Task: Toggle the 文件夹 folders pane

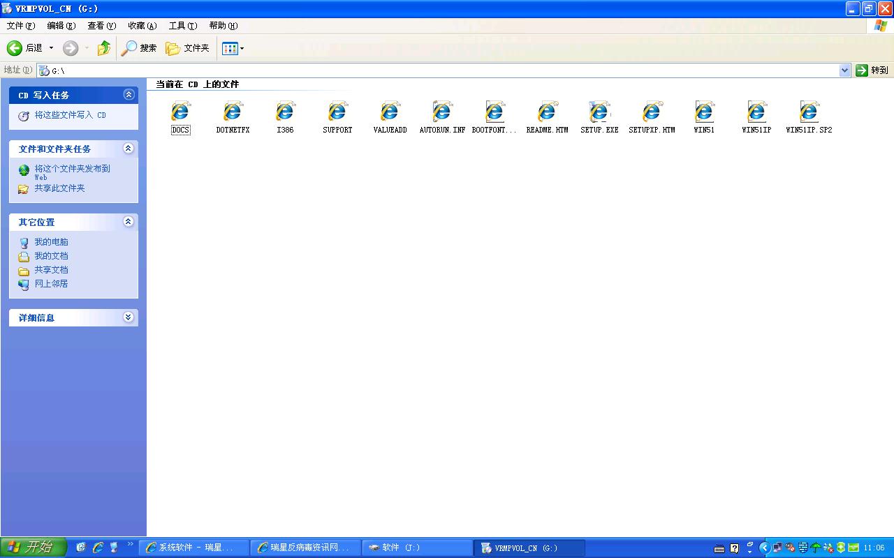Action: (x=187, y=48)
